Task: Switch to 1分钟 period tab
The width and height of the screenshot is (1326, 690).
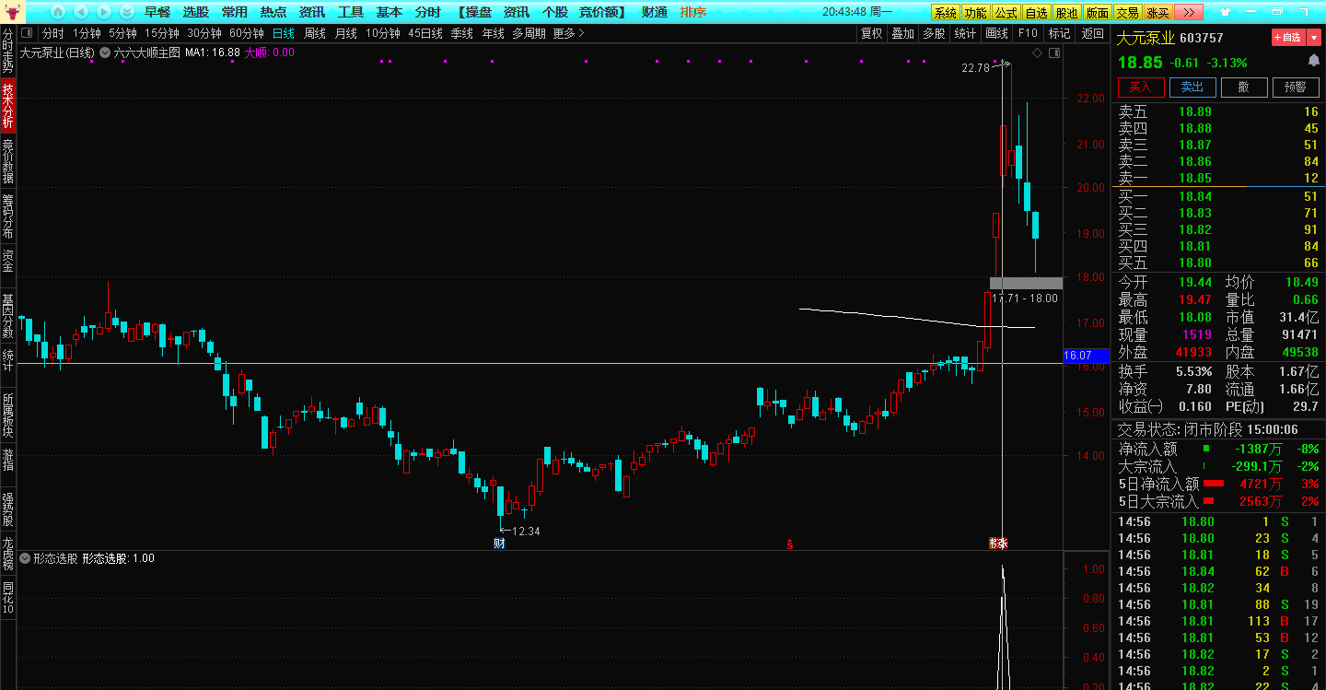Action: [x=87, y=33]
